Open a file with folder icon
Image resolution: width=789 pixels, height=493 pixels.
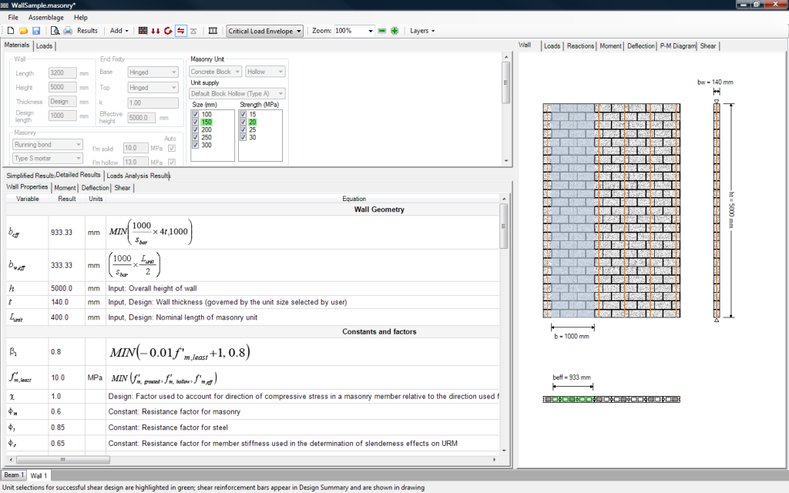(23, 31)
